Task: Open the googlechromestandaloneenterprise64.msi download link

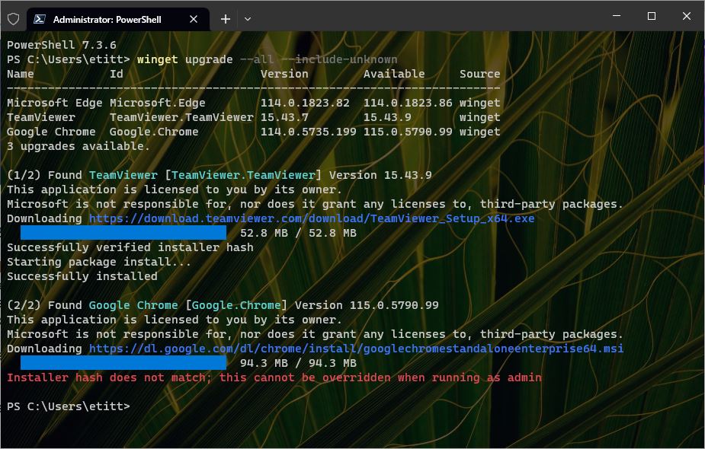Action: point(356,349)
